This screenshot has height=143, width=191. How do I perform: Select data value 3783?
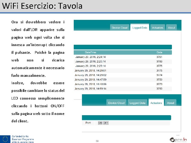pyautogui.click(x=159, y=61)
